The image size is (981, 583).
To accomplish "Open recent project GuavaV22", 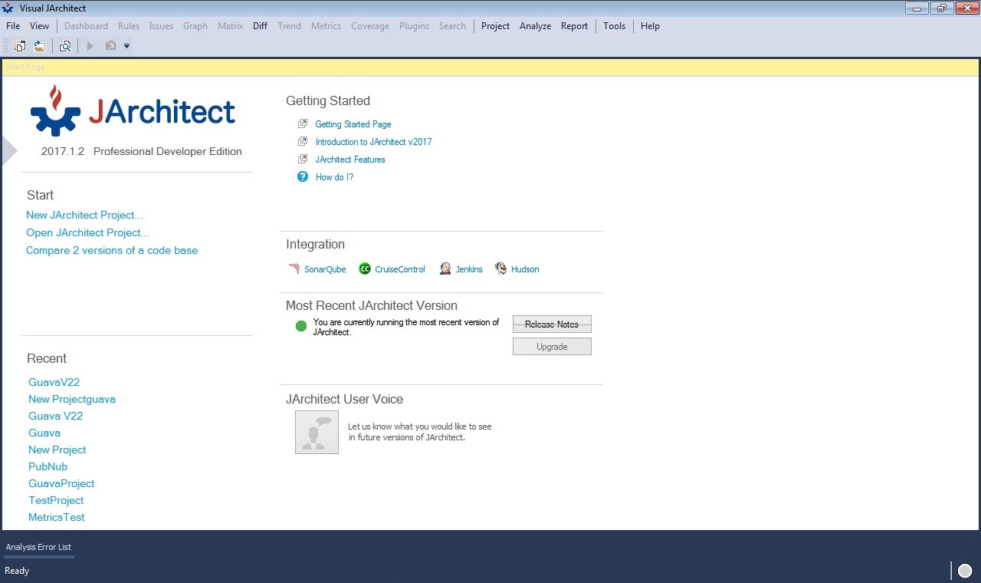I will tap(54, 382).
